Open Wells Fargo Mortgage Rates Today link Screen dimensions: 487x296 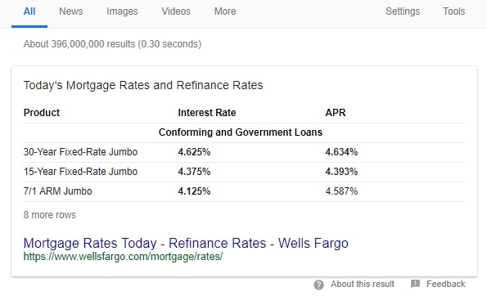coord(186,243)
